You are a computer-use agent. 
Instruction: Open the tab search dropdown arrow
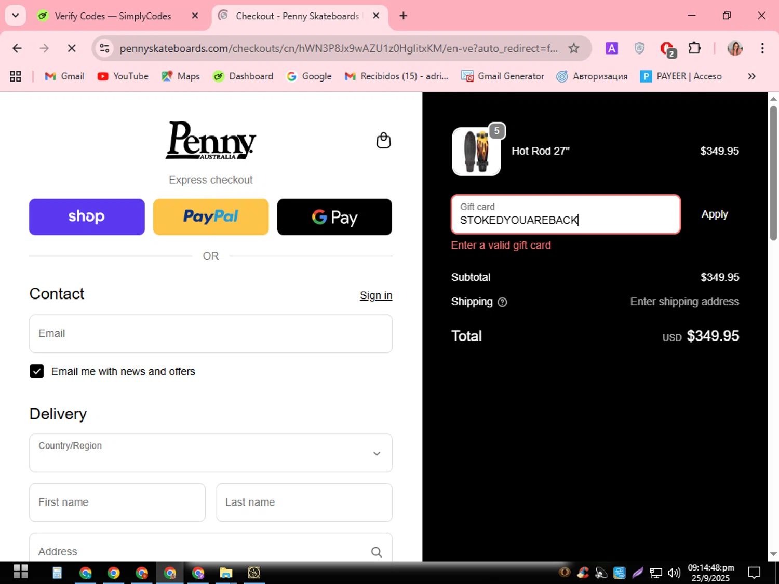pos(16,16)
